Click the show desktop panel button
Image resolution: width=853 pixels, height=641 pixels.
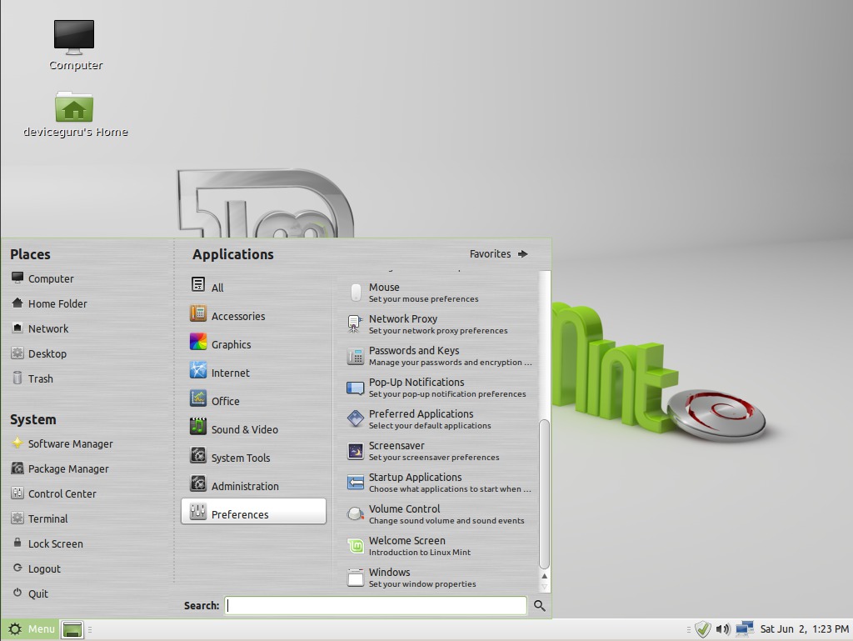click(x=72, y=629)
